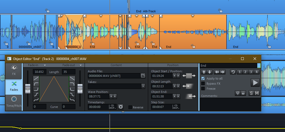The image size is (285, 132).
Task: Select snapshot button 3
Action: coord(251,72)
